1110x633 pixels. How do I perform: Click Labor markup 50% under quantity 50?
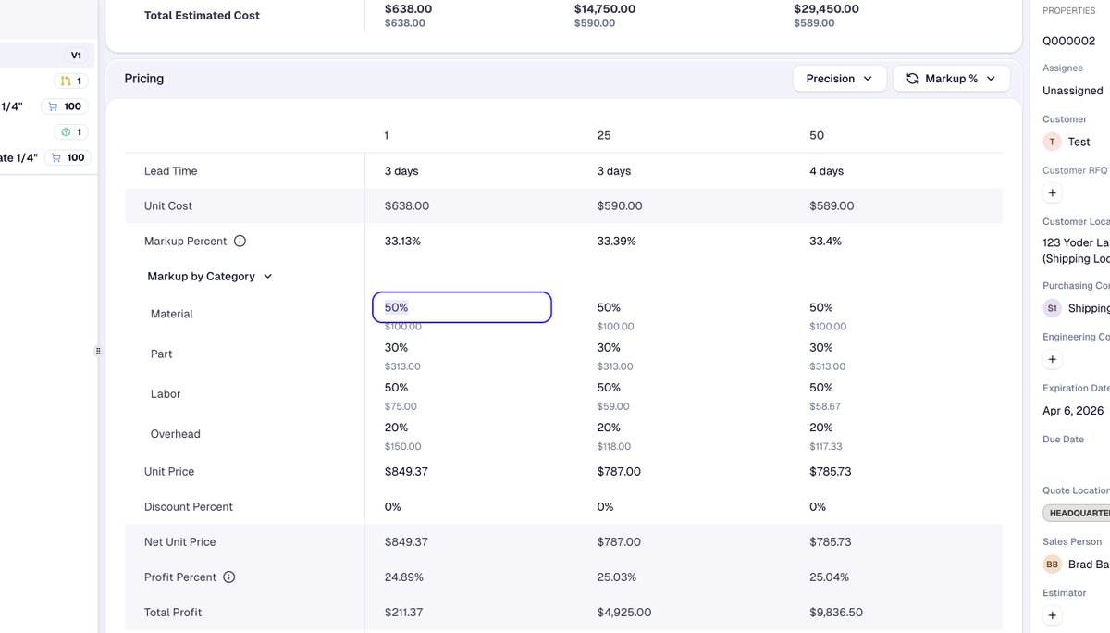[821, 388]
